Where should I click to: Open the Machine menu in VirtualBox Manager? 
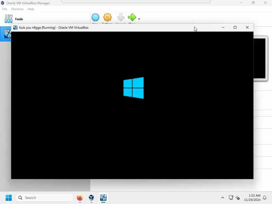(17, 9)
